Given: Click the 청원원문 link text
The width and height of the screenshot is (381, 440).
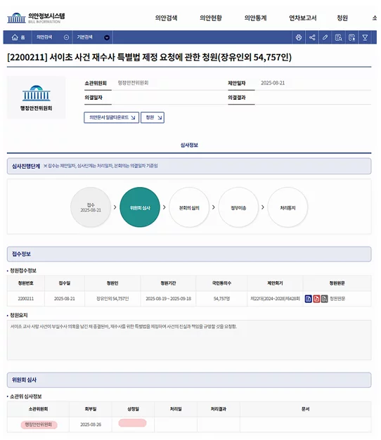Looking at the screenshot, I should coord(337,299).
